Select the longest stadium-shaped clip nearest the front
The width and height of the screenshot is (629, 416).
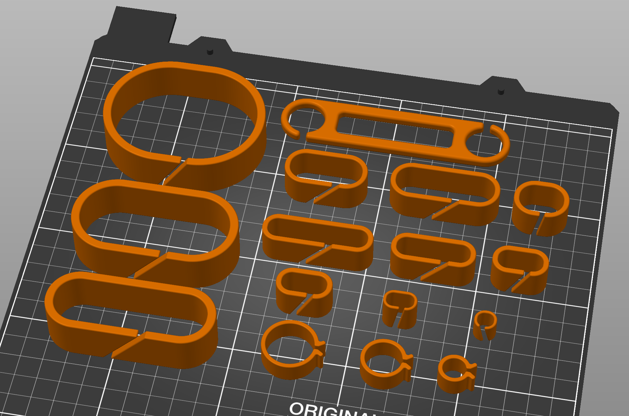[132, 321]
